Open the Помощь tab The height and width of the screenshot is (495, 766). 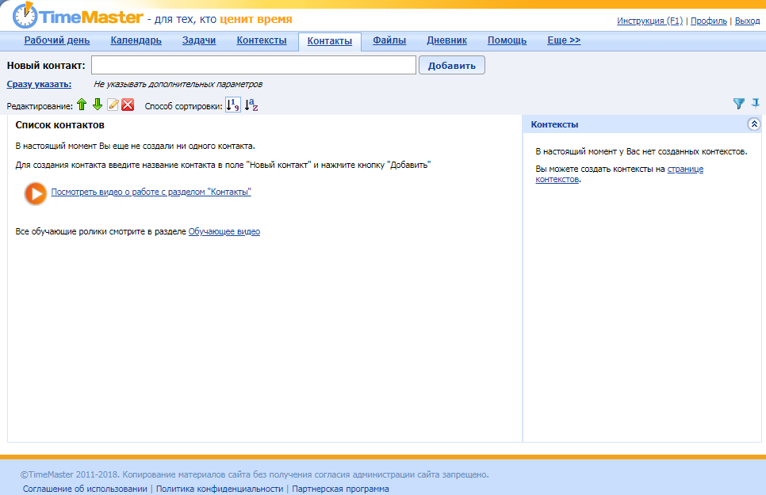(x=507, y=40)
